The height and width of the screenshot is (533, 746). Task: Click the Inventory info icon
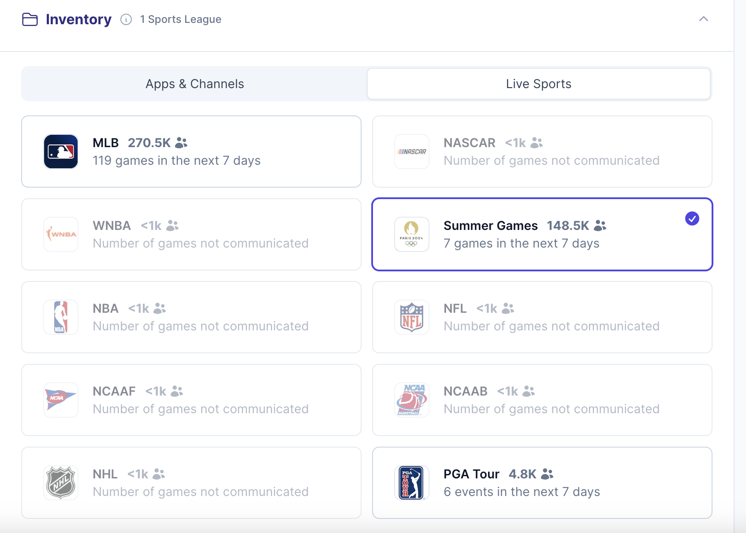[126, 19]
